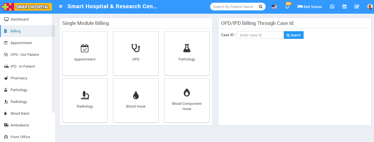Open the Blood Issue billing tile
This screenshot has width=374, height=142.
tap(136, 100)
